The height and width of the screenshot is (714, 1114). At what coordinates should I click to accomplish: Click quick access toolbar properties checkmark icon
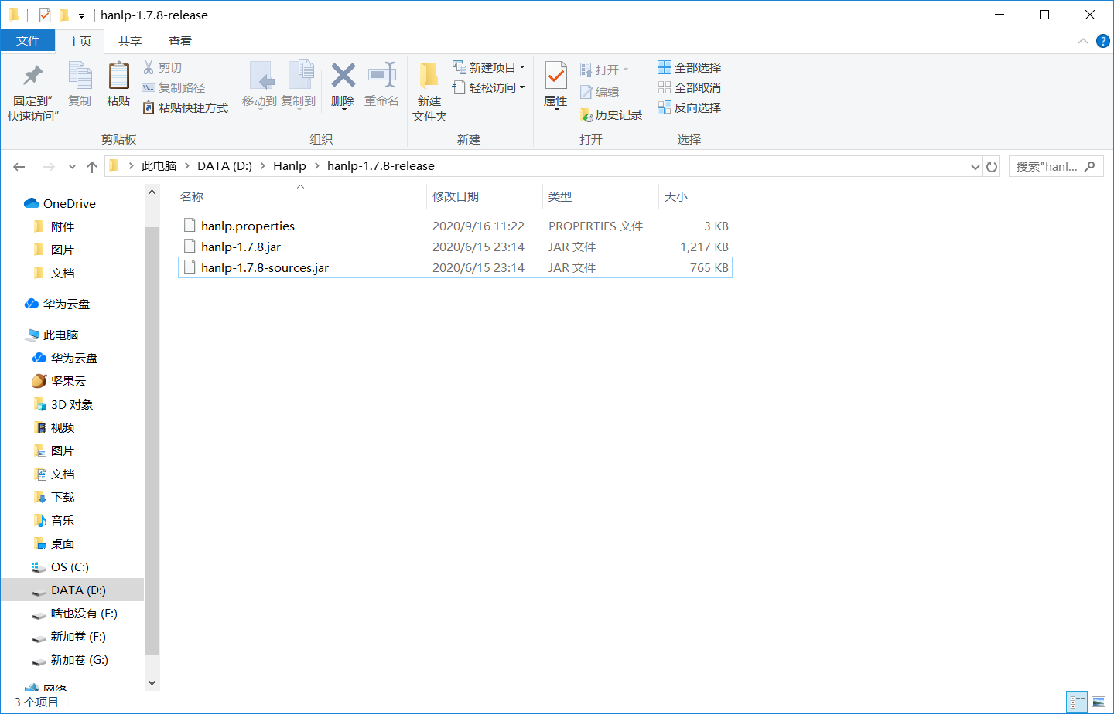[45, 15]
